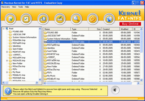Screen dimensions: 145x101
Task: Select System Volume Information row in list
Action: coord(92,39)
